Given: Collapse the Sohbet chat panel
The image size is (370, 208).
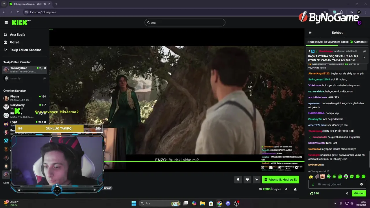Looking at the screenshot, I should 310,33.
